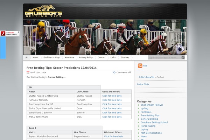Screen dimensions: 210x140
Task: Open the Horse Racing category
Action: pyautogui.click(x=148, y=126)
